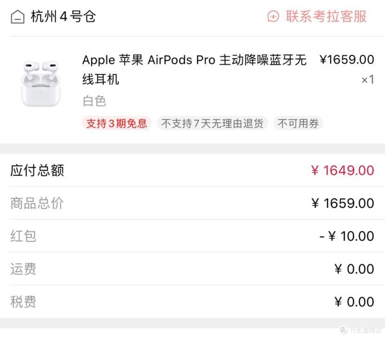Open the Apple AirPods Pro product title
This screenshot has width=385, height=338.
point(194,69)
